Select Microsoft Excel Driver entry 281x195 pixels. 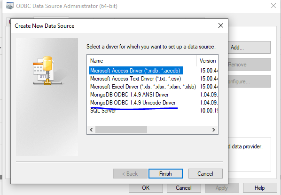pyautogui.click(x=143, y=87)
